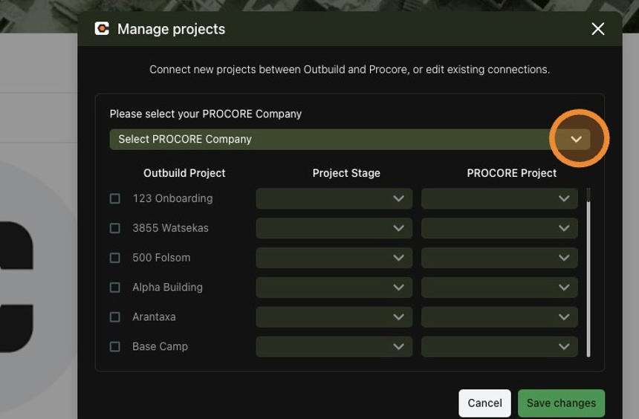Click the Arantaxa project name
Screen dimensions: 639x419
(154, 317)
